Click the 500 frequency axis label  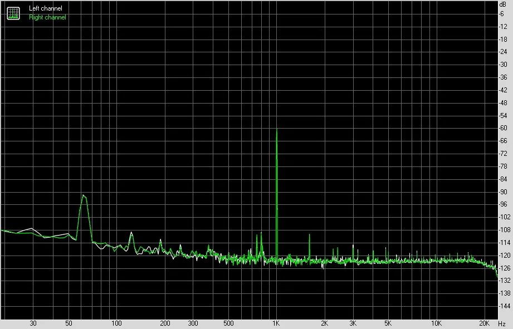pos(228,323)
